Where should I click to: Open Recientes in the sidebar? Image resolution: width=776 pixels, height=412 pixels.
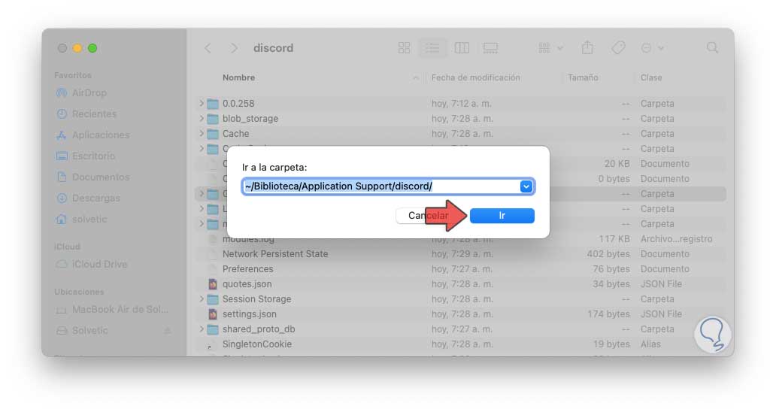tap(86, 114)
